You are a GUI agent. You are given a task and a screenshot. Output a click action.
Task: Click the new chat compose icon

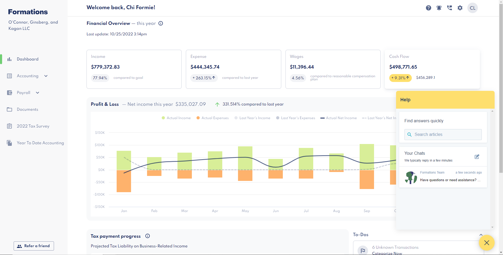[477, 157]
